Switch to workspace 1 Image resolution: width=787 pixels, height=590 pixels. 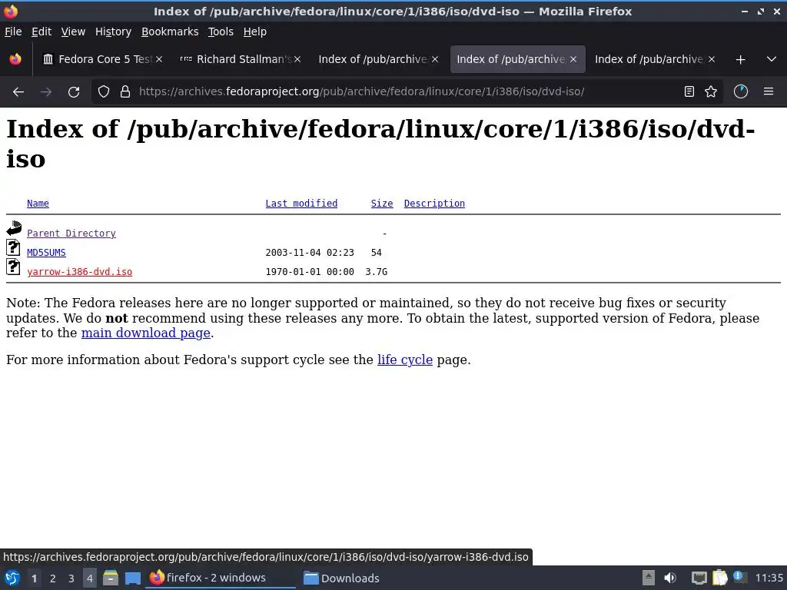(x=34, y=578)
